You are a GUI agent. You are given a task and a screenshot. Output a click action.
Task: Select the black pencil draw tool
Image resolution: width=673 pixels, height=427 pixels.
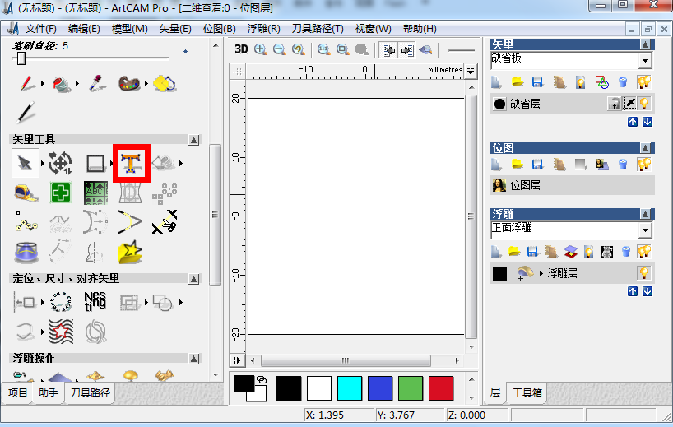pos(26,113)
